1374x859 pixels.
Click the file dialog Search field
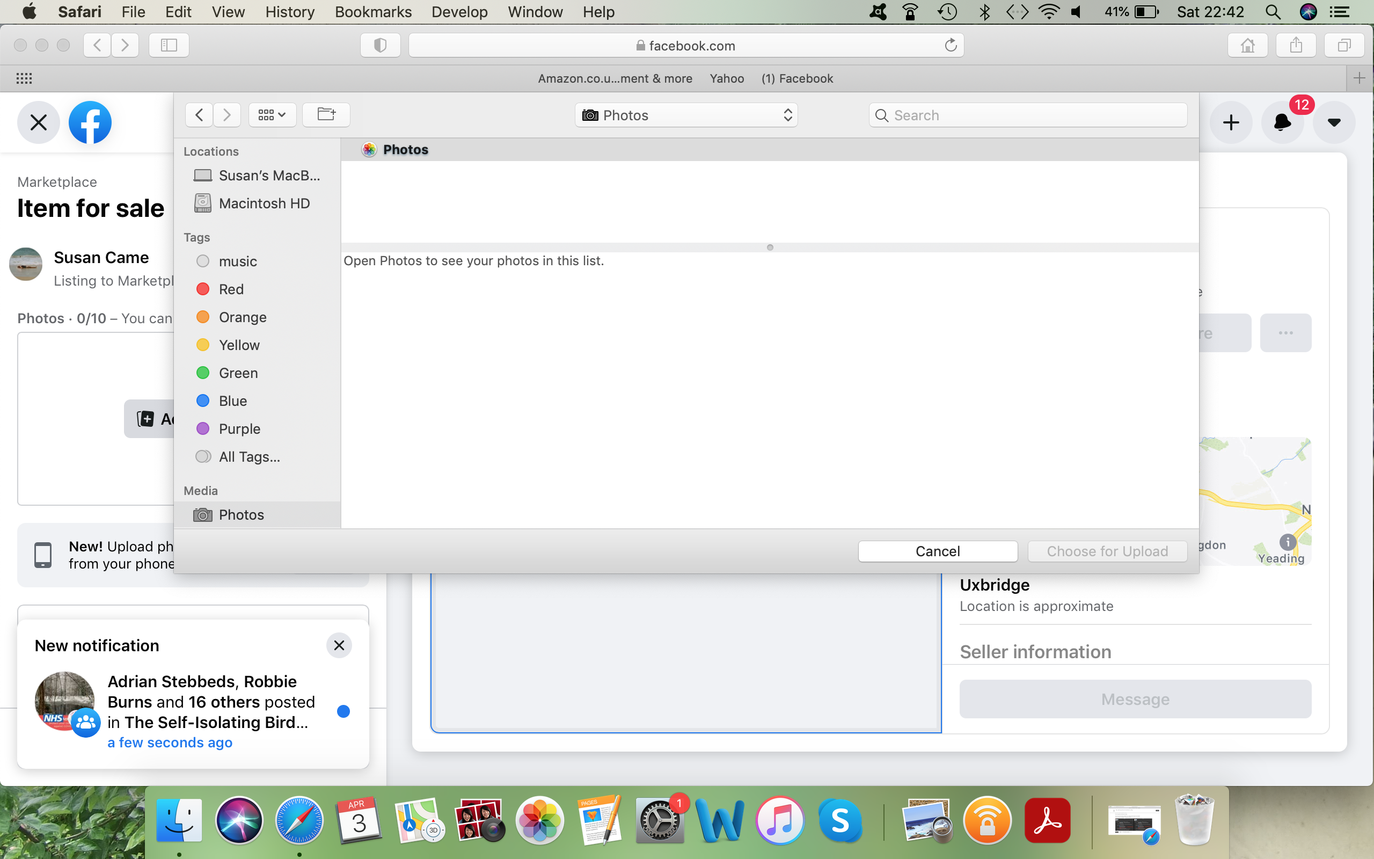click(1028, 115)
